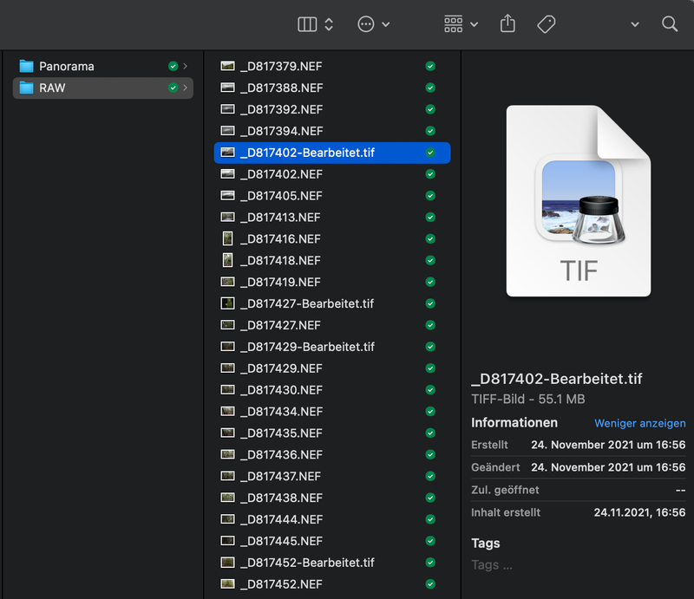Click the tag icon in toolbar
Image resolution: width=694 pixels, height=599 pixels.
[546, 24]
